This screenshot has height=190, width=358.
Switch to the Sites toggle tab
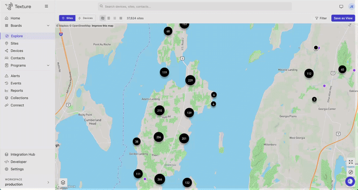click(68, 18)
